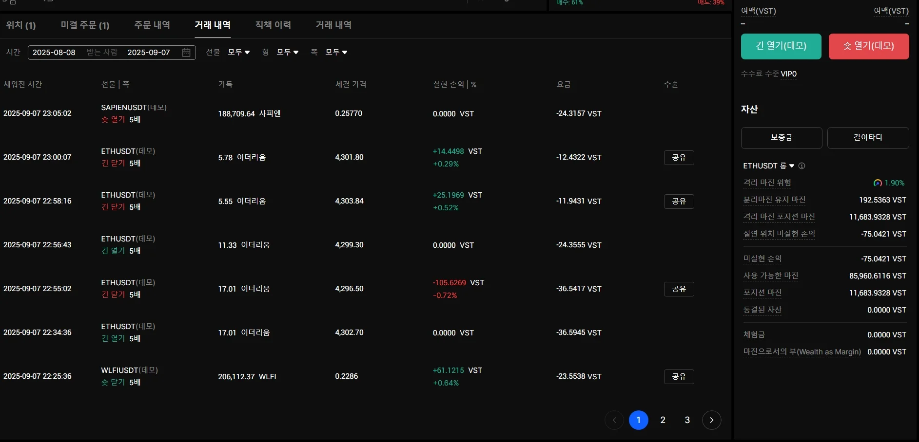Click the end date 2025-09-07 field
This screenshot has height=442, width=919.
point(149,53)
